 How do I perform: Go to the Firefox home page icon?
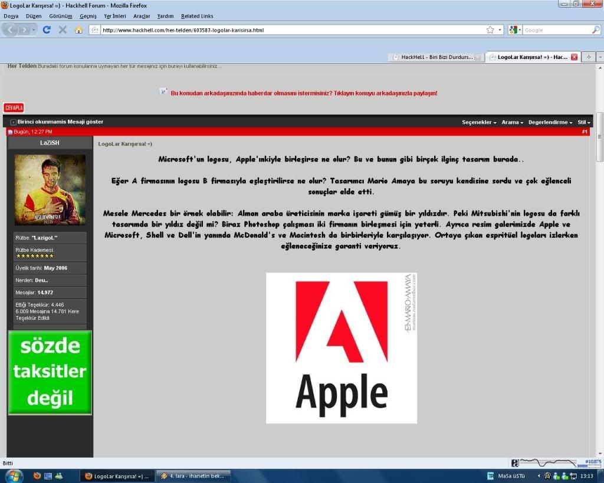click(78, 29)
